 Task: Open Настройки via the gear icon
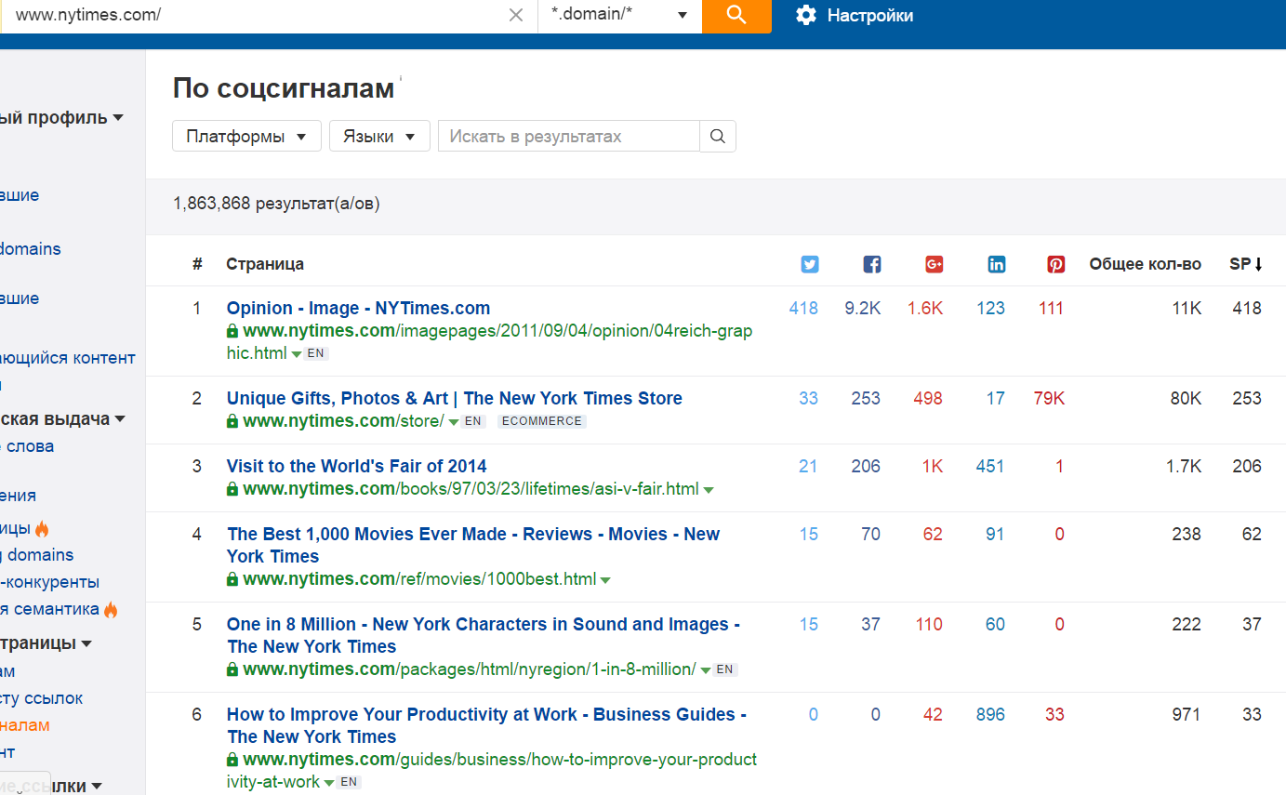coord(805,15)
